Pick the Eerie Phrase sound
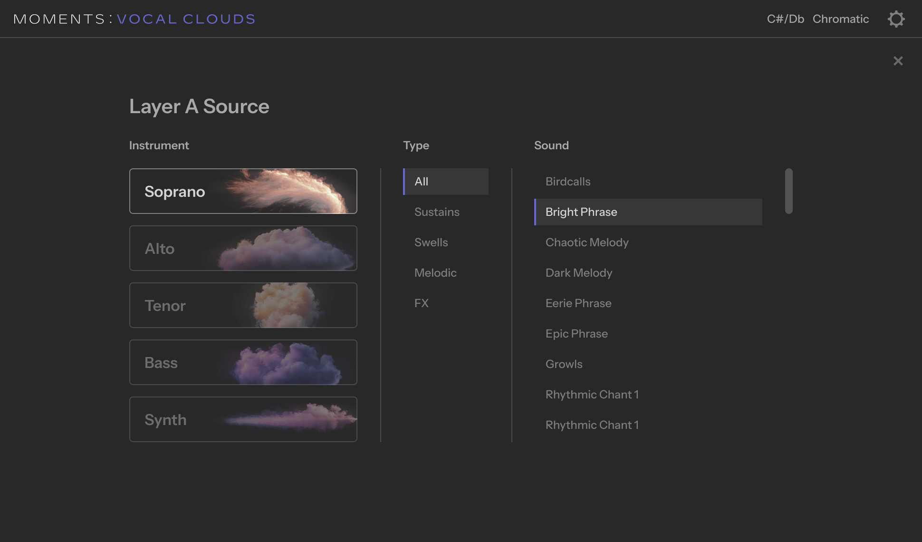The width and height of the screenshot is (922, 542). [x=578, y=303]
